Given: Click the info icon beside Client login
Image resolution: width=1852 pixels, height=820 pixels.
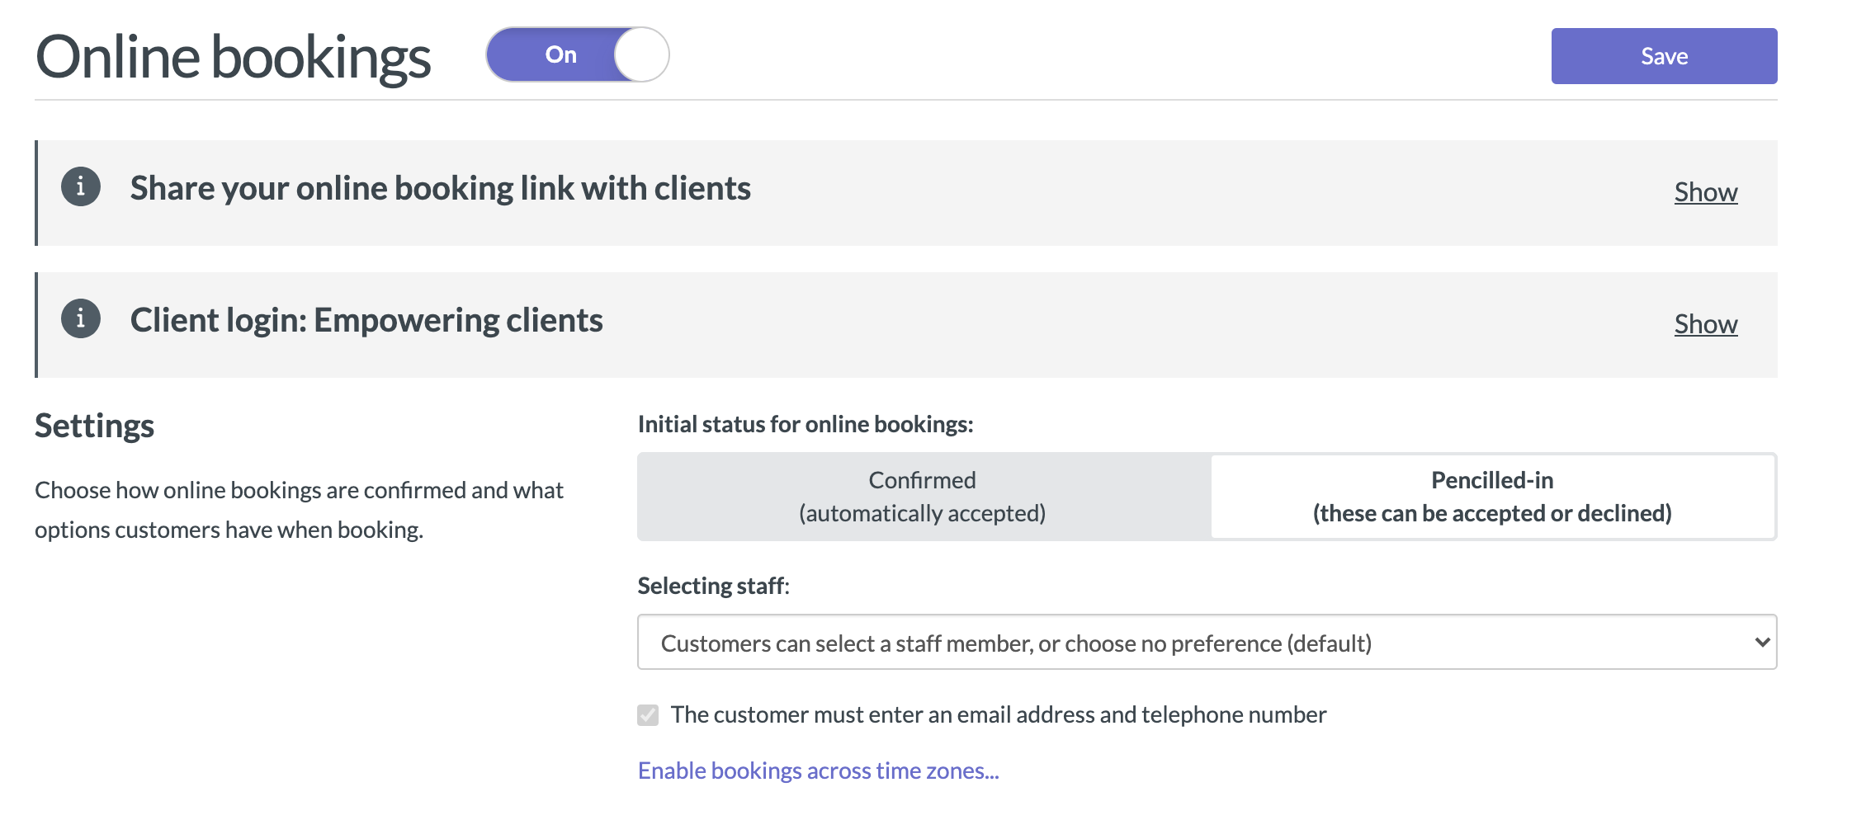Looking at the screenshot, I should (x=81, y=318).
